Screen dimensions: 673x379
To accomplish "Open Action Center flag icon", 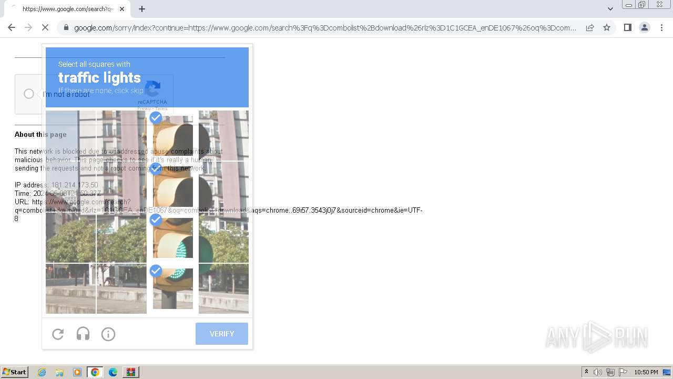I will point(623,372).
